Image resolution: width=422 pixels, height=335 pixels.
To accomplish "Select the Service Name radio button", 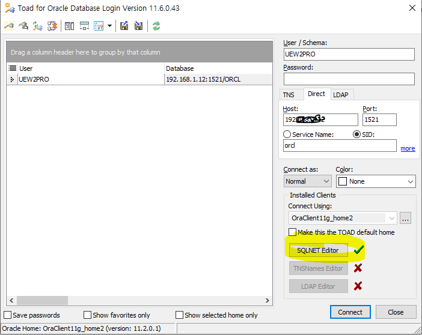I will click(x=287, y=134).
